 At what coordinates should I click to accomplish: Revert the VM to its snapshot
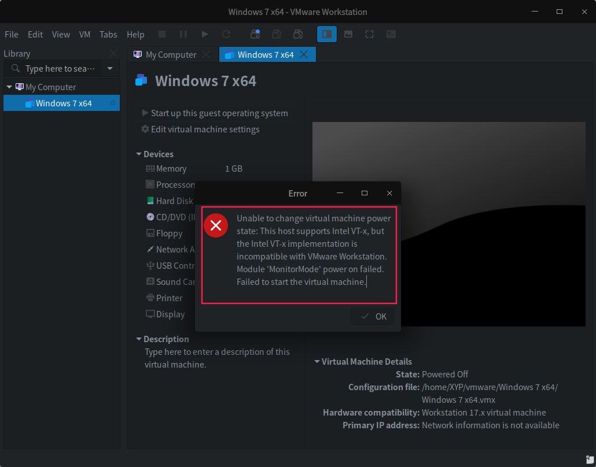277,34
